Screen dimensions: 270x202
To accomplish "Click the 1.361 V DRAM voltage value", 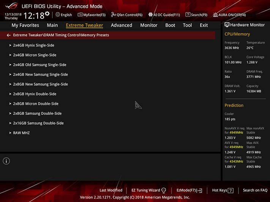I will coord(230,91).
